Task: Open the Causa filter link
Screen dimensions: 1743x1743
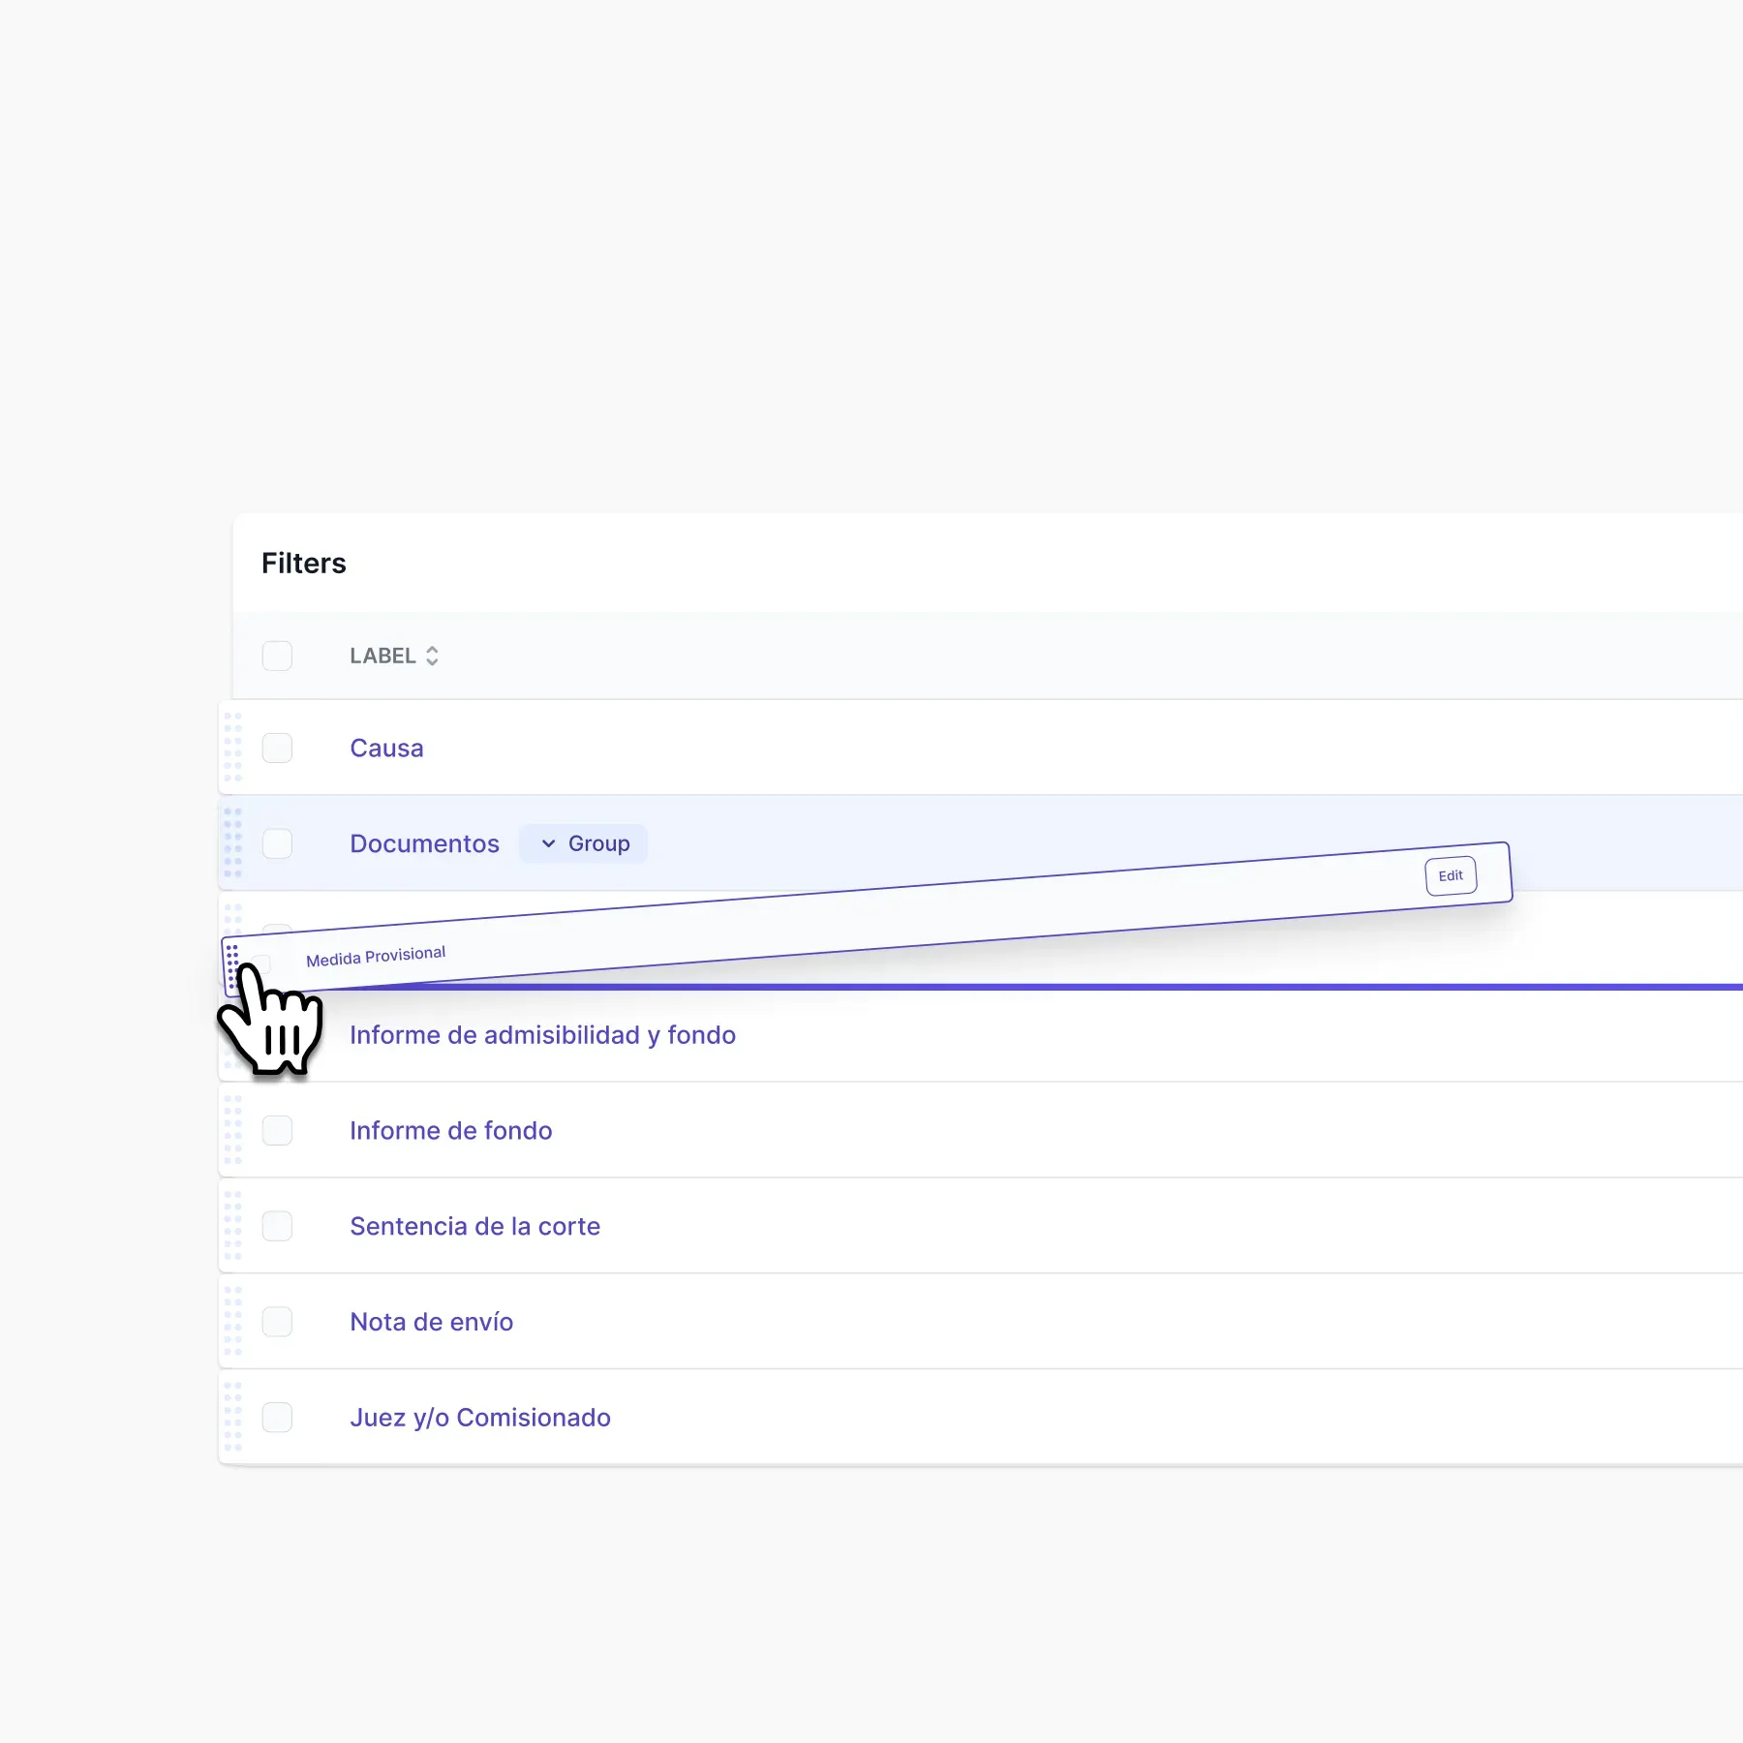Action: click(x=386, y=748)
